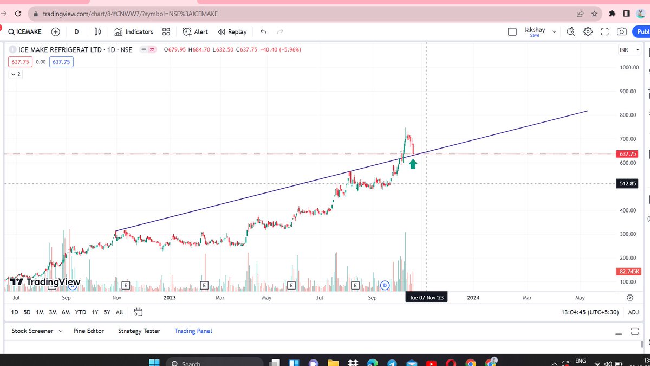The image size is (650, 366).
Task: Open browser extensions puzzle icon
Action: [612, 13]
